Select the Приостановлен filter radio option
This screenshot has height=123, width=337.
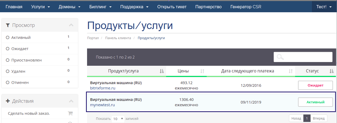[x=7, y=60]
